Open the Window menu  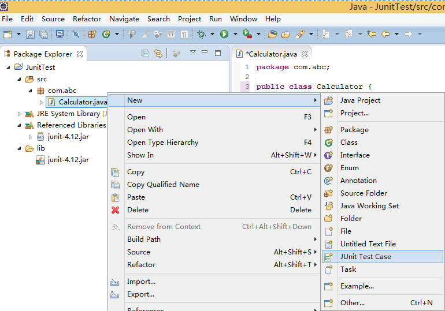coord(243,19)
